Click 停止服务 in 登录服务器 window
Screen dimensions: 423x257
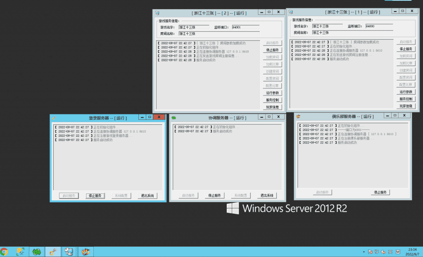tap(95, 196)
